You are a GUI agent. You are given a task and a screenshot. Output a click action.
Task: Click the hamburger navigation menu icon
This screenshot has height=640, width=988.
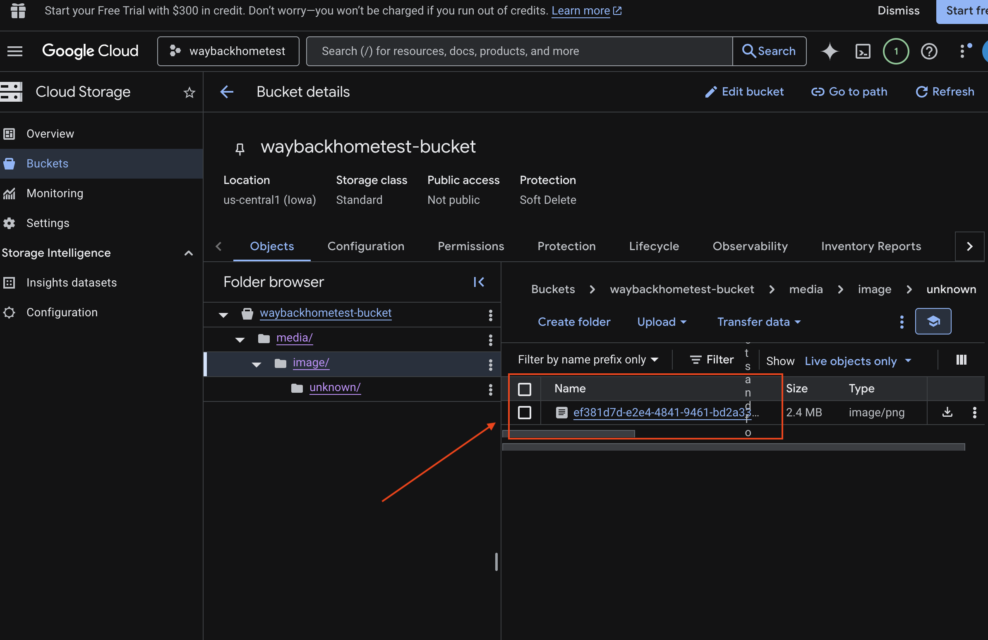(15, 51)
